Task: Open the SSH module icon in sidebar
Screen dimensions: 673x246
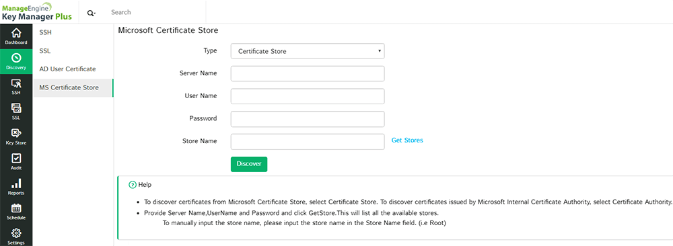Action: (x=16, y=87)
